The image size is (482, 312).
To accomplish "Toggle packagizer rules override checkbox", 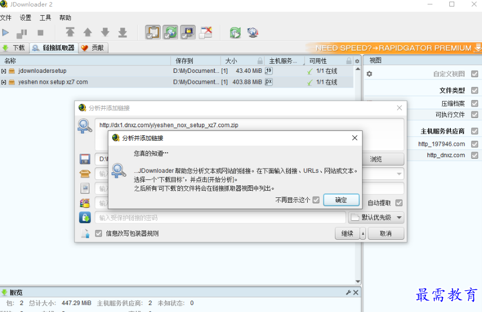I will click(99, 234).
